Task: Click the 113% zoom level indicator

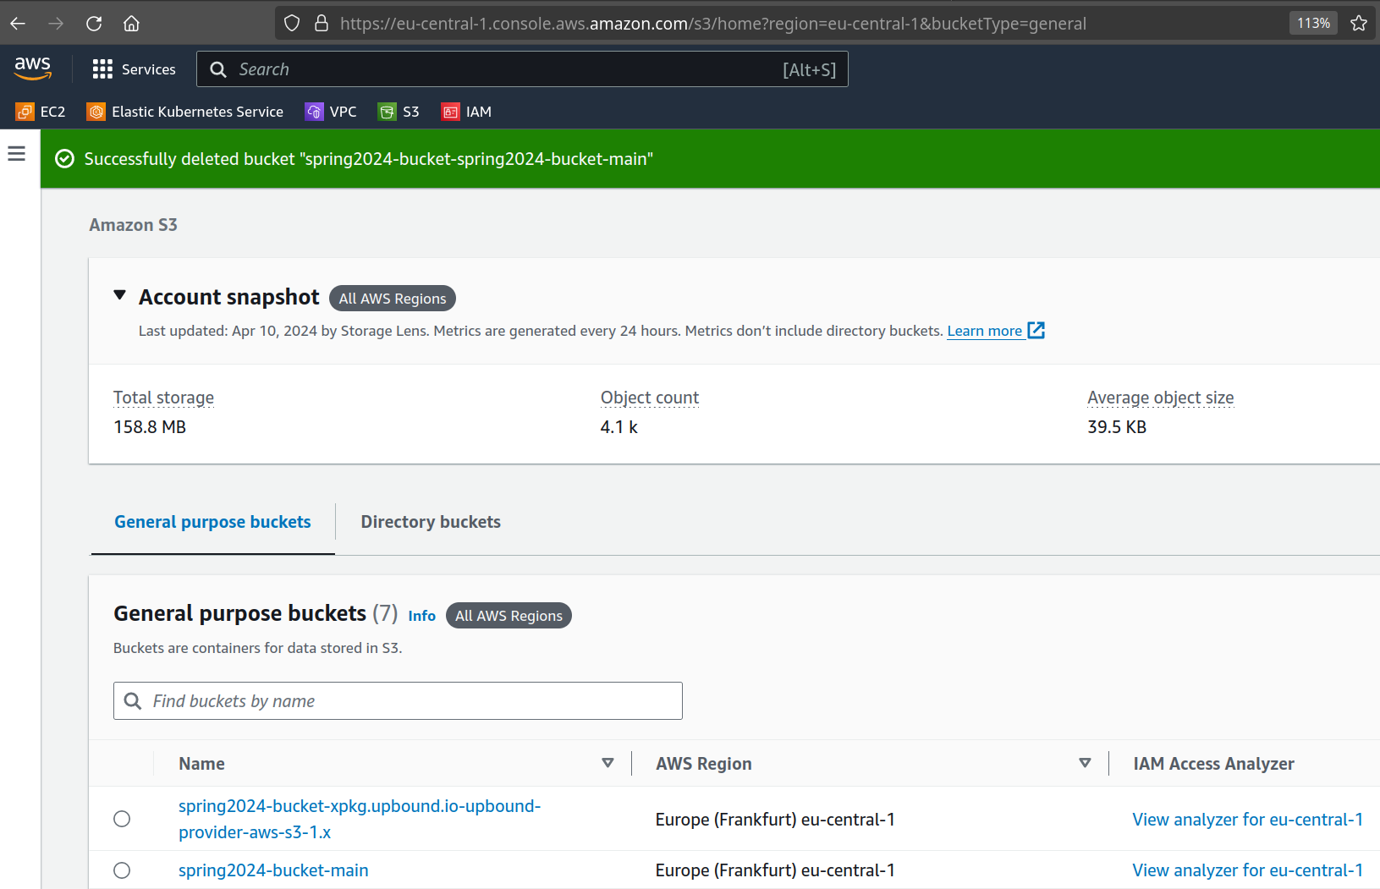Action: coord(1313,24)
